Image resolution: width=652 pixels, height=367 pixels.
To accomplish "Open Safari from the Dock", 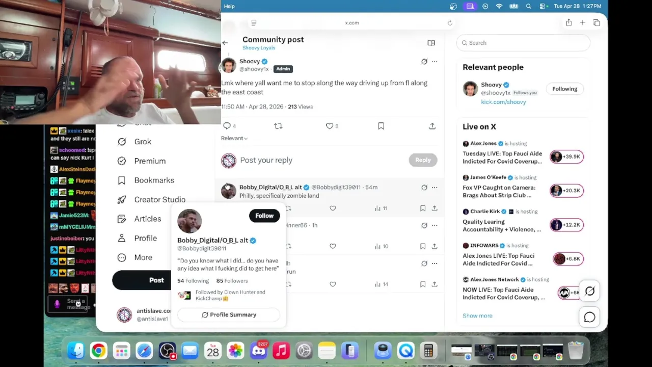I will [144, 351].
